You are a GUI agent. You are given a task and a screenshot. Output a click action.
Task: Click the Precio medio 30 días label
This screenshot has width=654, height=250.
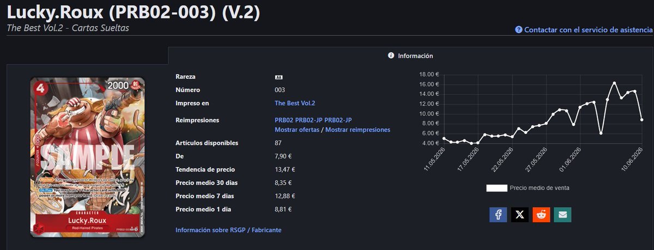pyautogui.click(x=207, y=182)
